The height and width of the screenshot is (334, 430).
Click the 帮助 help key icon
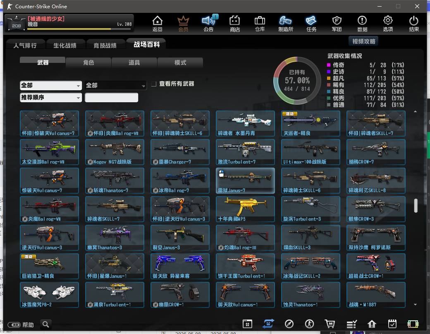click(14, 325)
